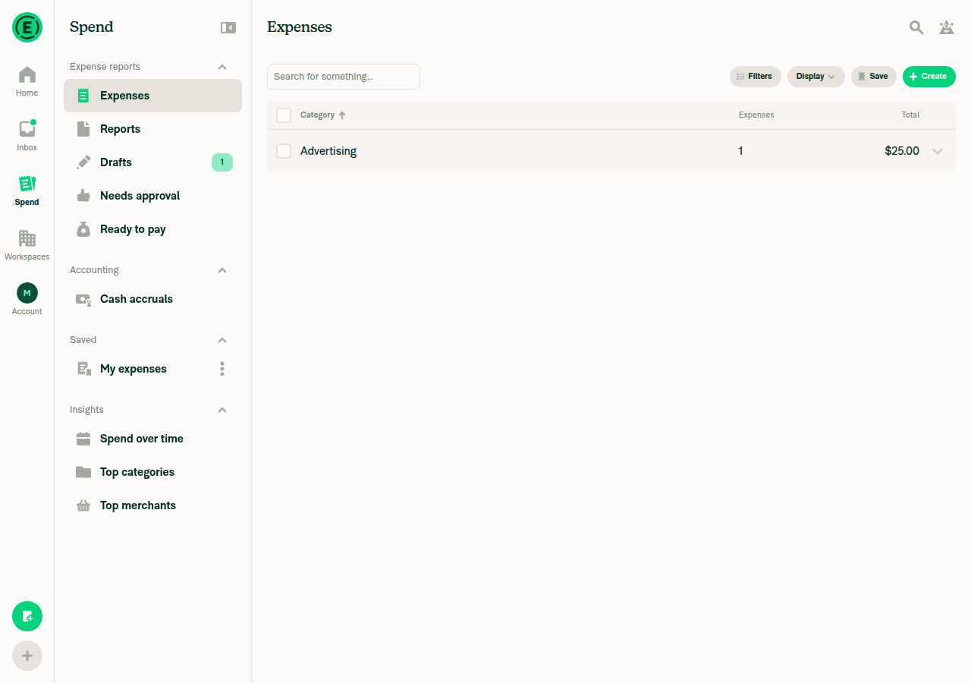Open the Expenses menu item
This screenshot has height=683, width=971.
pyautogui.click(x=152, y=96)
